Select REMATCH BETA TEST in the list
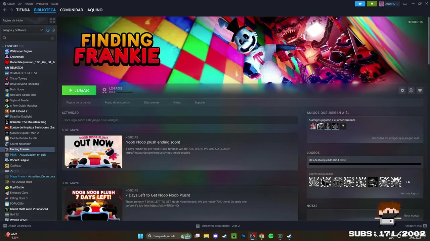430x241 pixels. pyautogui.click(x=24, y=73)
